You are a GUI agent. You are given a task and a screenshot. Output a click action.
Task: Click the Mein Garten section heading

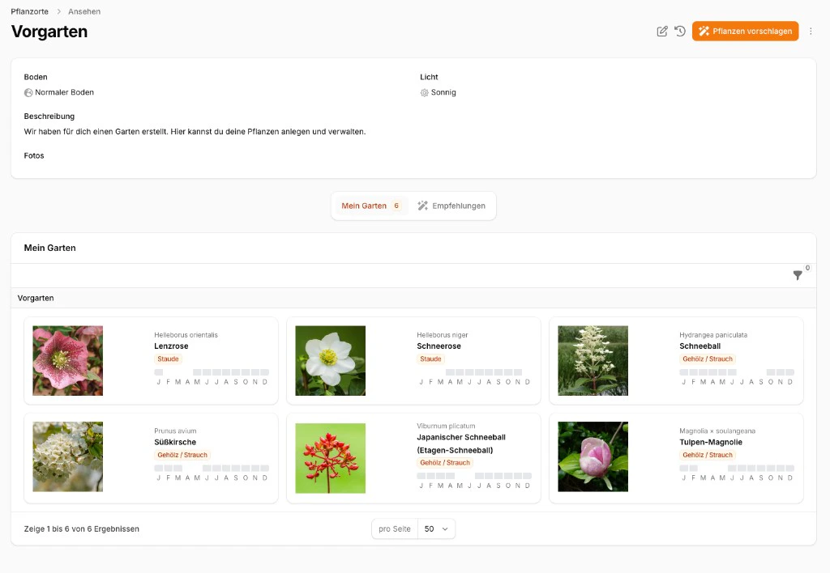pyautogui.click(x=49, y=248)
